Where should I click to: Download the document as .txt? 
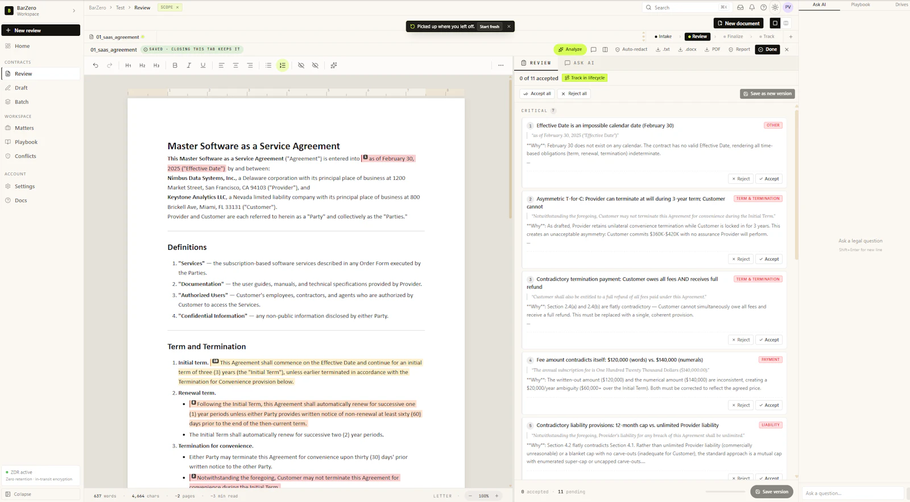[x=663, y=50]
